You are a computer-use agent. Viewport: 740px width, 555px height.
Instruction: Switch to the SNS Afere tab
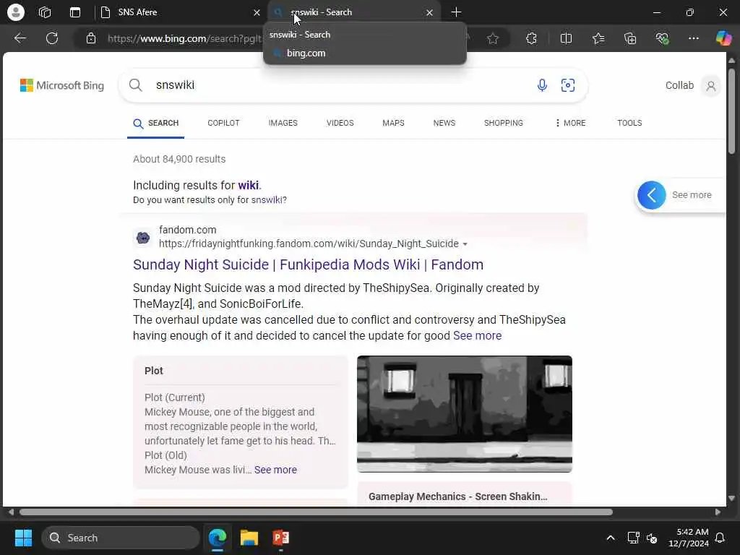click(x=179, y=12)
